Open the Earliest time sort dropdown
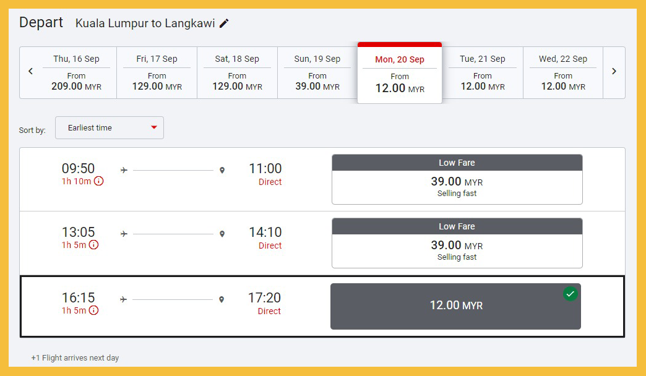The width and height of the screenshot is (646, 376). 110,128
